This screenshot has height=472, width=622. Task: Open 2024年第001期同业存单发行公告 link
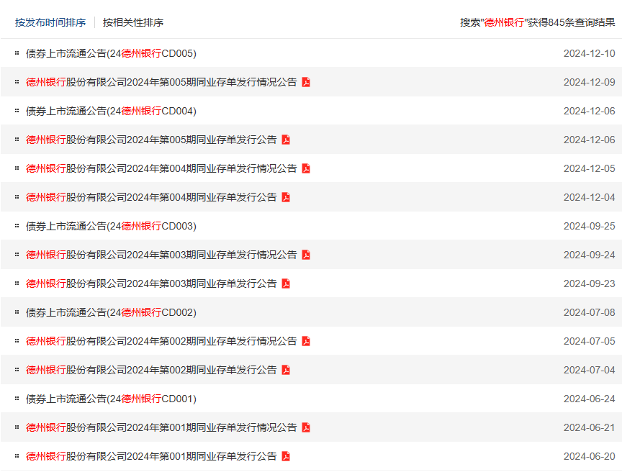(x=151, y=456)
